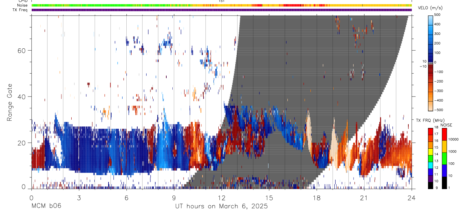Click the 18 tick on UT hours axis
This screenshot has height=214, width=463.
(x=317, y=197)
